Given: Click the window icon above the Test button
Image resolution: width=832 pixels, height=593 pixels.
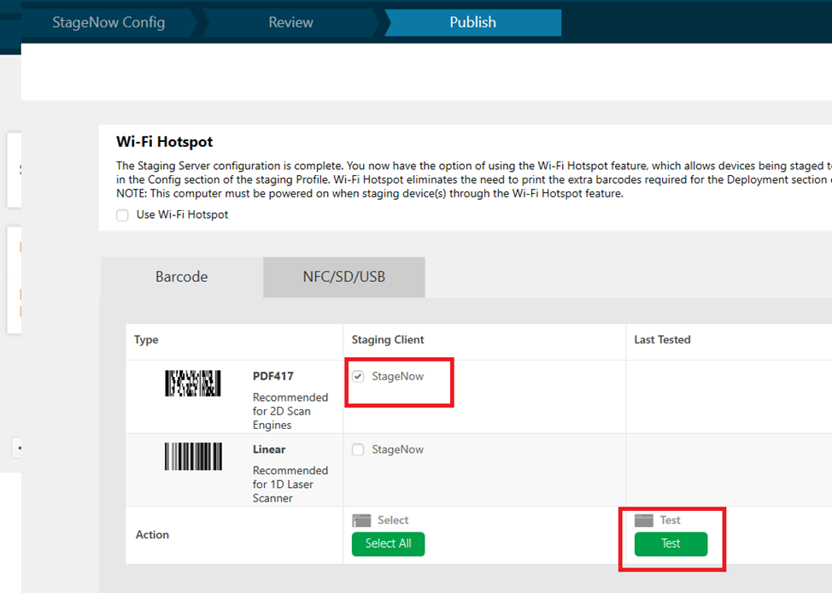Looking at the screenshot, I should pos(642,520).
